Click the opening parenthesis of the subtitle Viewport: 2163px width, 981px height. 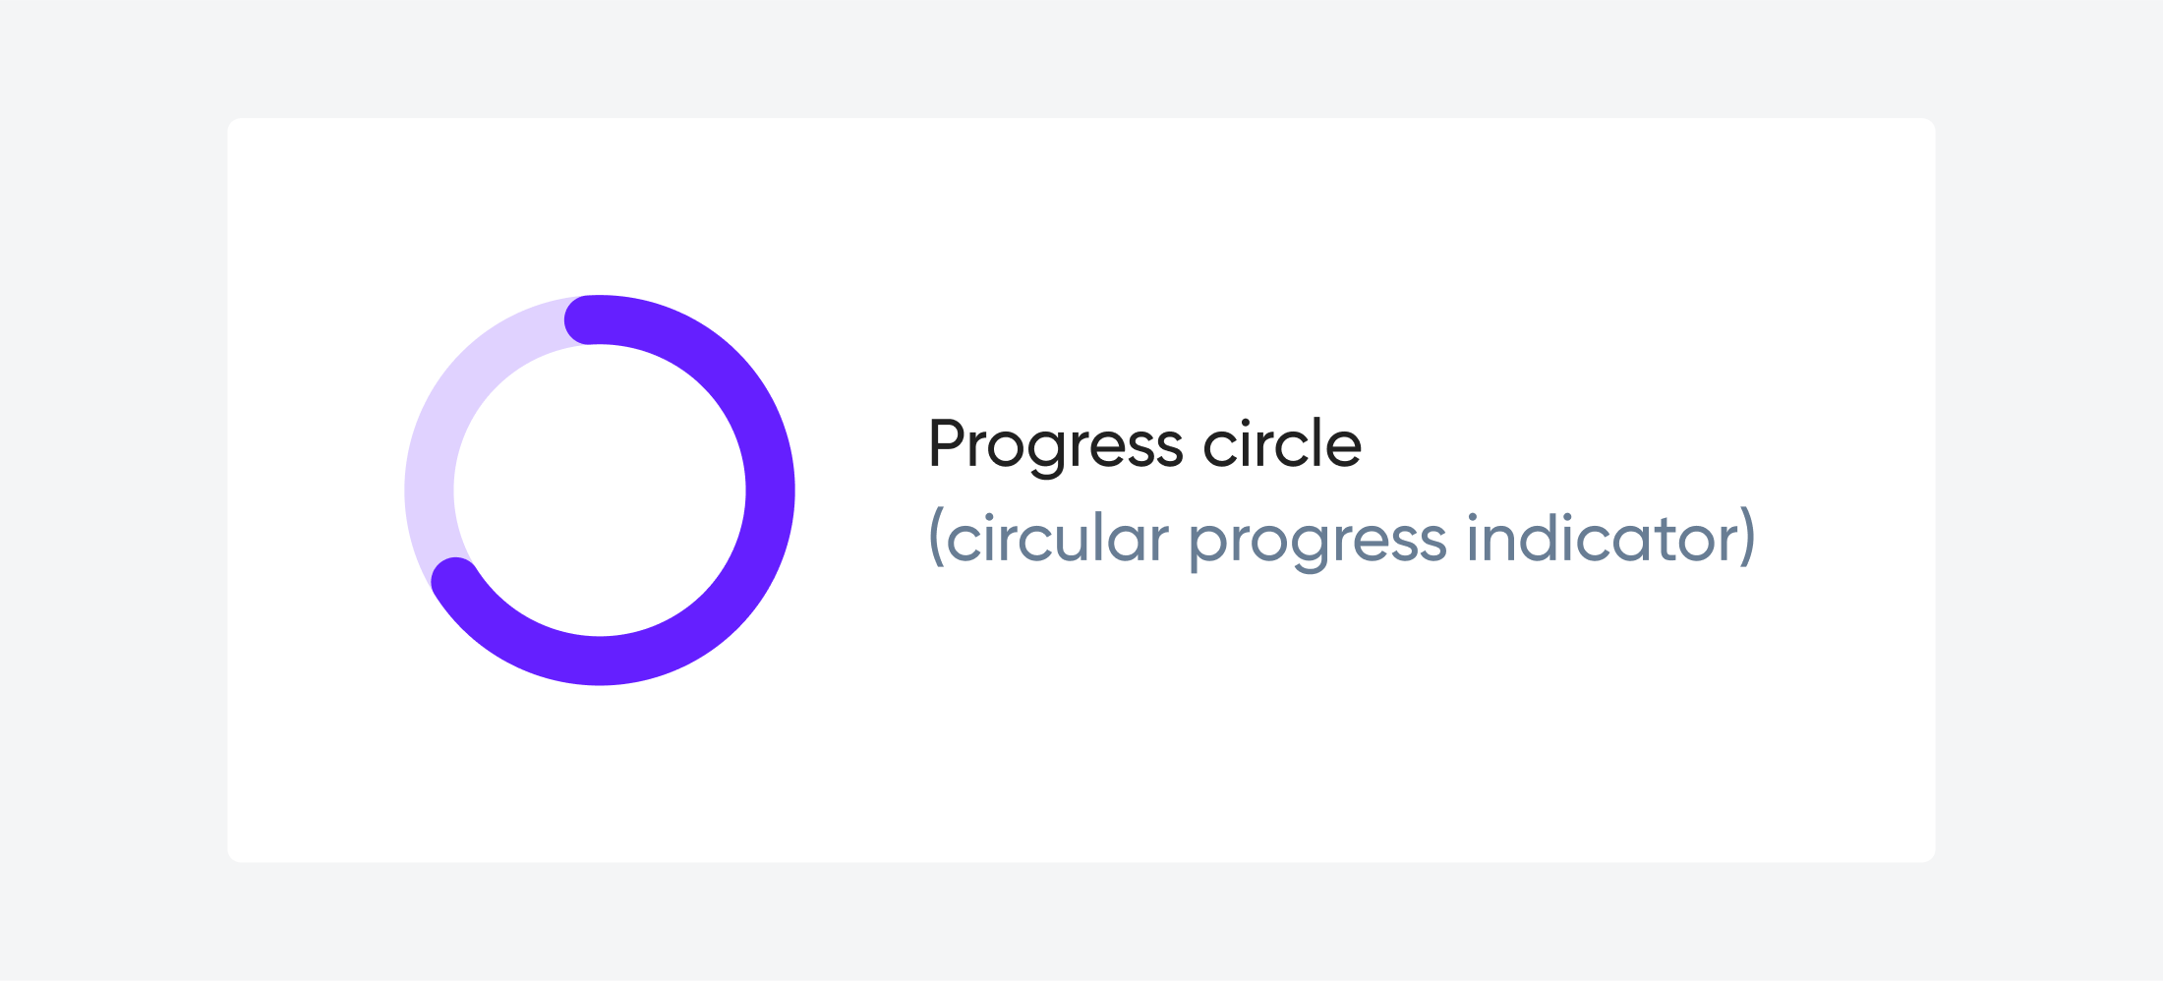coord(936,537)
